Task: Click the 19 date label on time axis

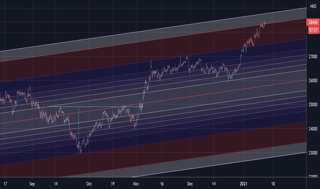Action: [113, 184]
